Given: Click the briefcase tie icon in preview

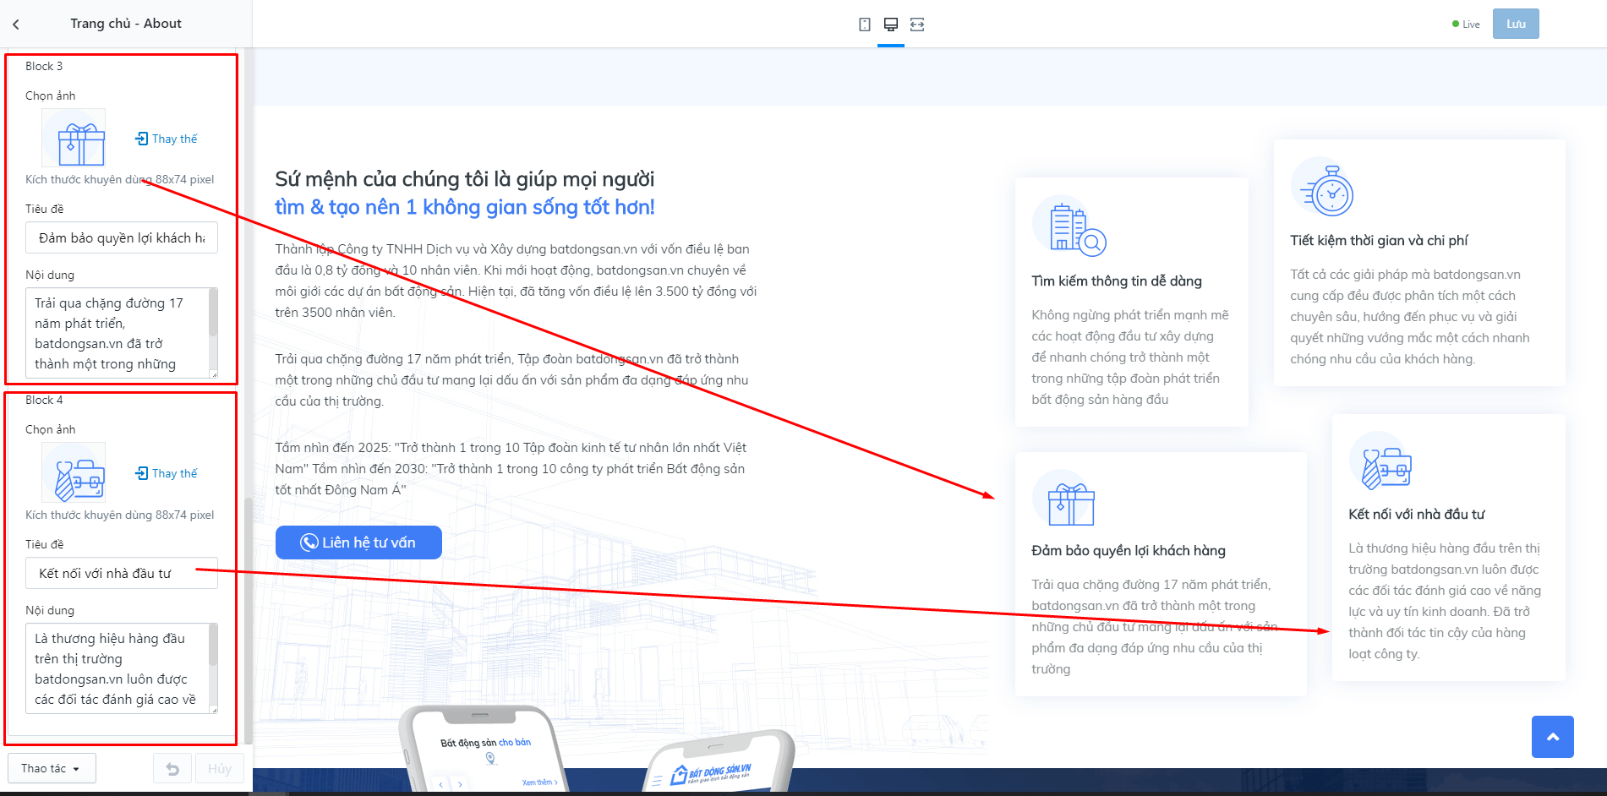Looking at the screenshot, I should [1381, 462].
